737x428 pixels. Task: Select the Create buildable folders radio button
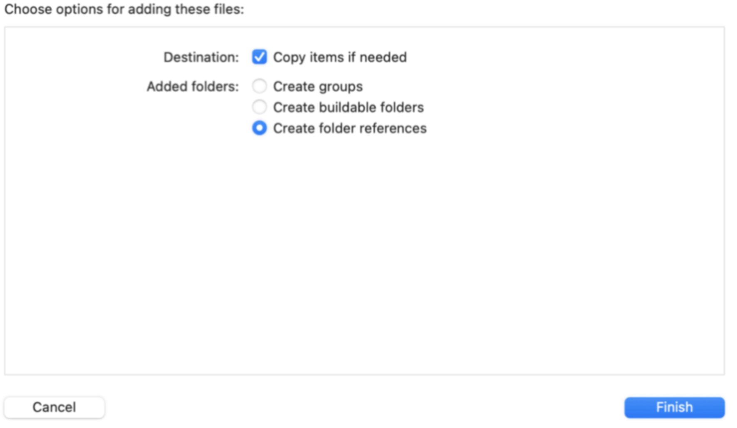[259, 107]
